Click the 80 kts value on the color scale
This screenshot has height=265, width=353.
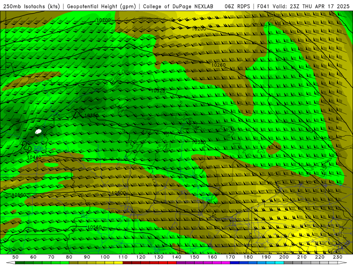(x=69, y=257)
